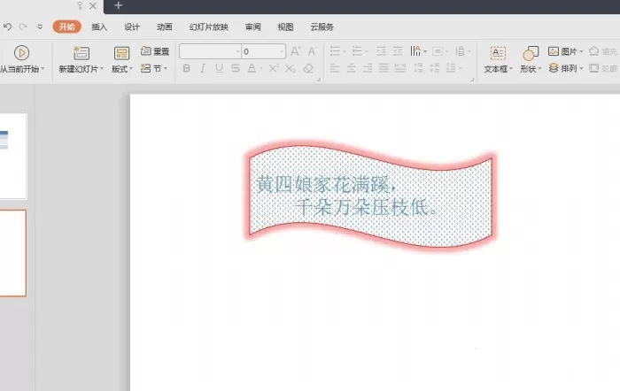Open a new document tab with plus

click(118, 5)
